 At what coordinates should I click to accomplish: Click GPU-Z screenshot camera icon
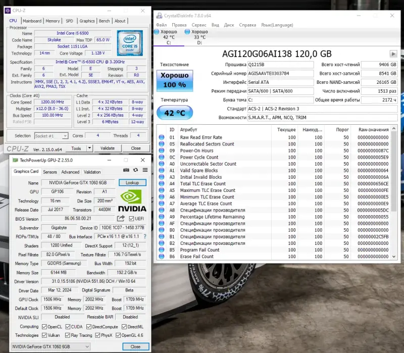click(x=126, y=170)
